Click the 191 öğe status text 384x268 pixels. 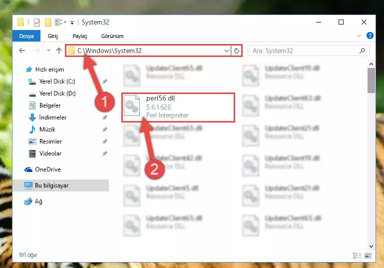tap(28, 255)
